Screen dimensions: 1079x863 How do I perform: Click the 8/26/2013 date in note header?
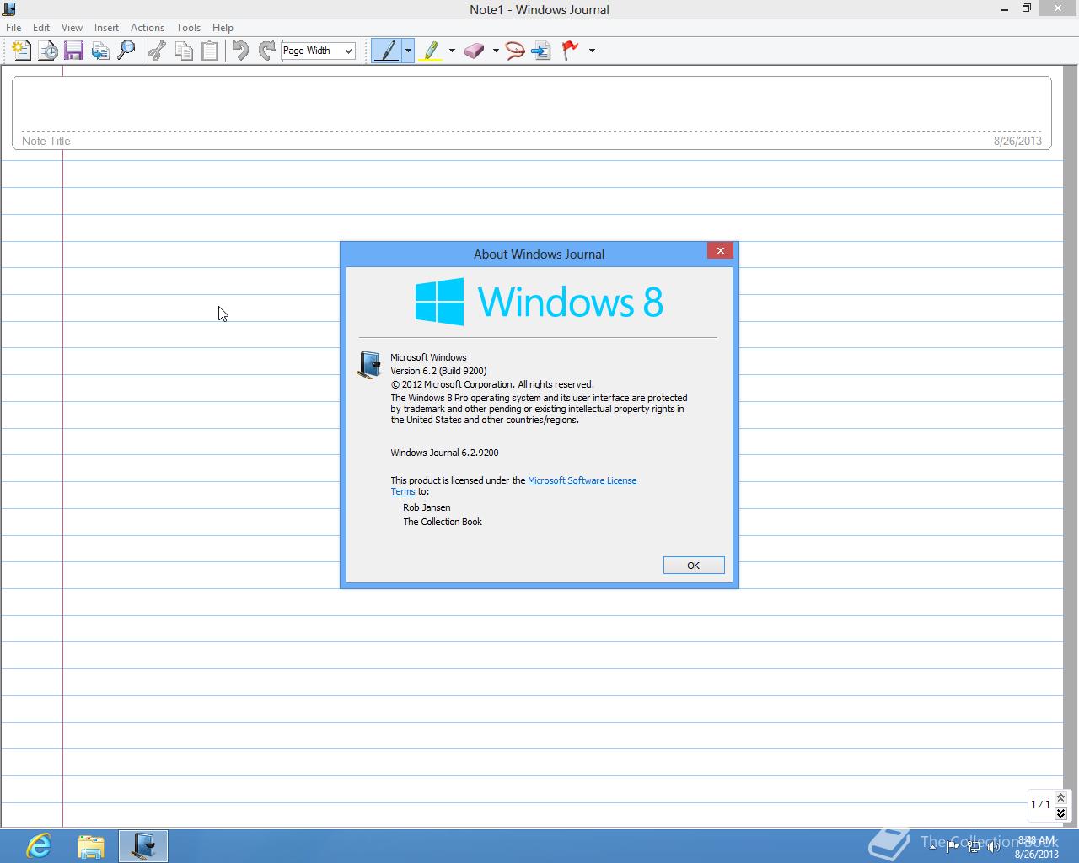point(1017,141)
